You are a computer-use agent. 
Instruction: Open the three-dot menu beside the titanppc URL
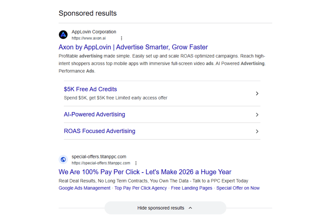coord(136,163)
